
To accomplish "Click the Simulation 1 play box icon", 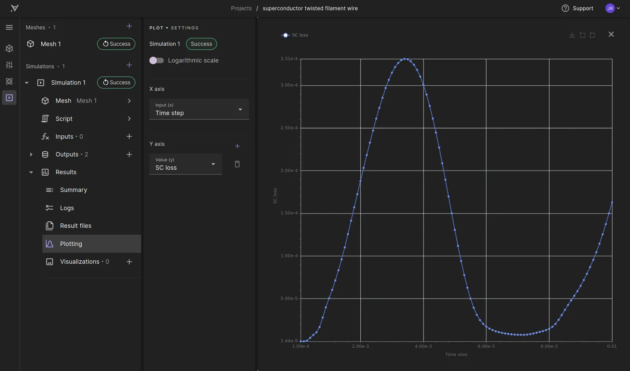I will (41, 83).
